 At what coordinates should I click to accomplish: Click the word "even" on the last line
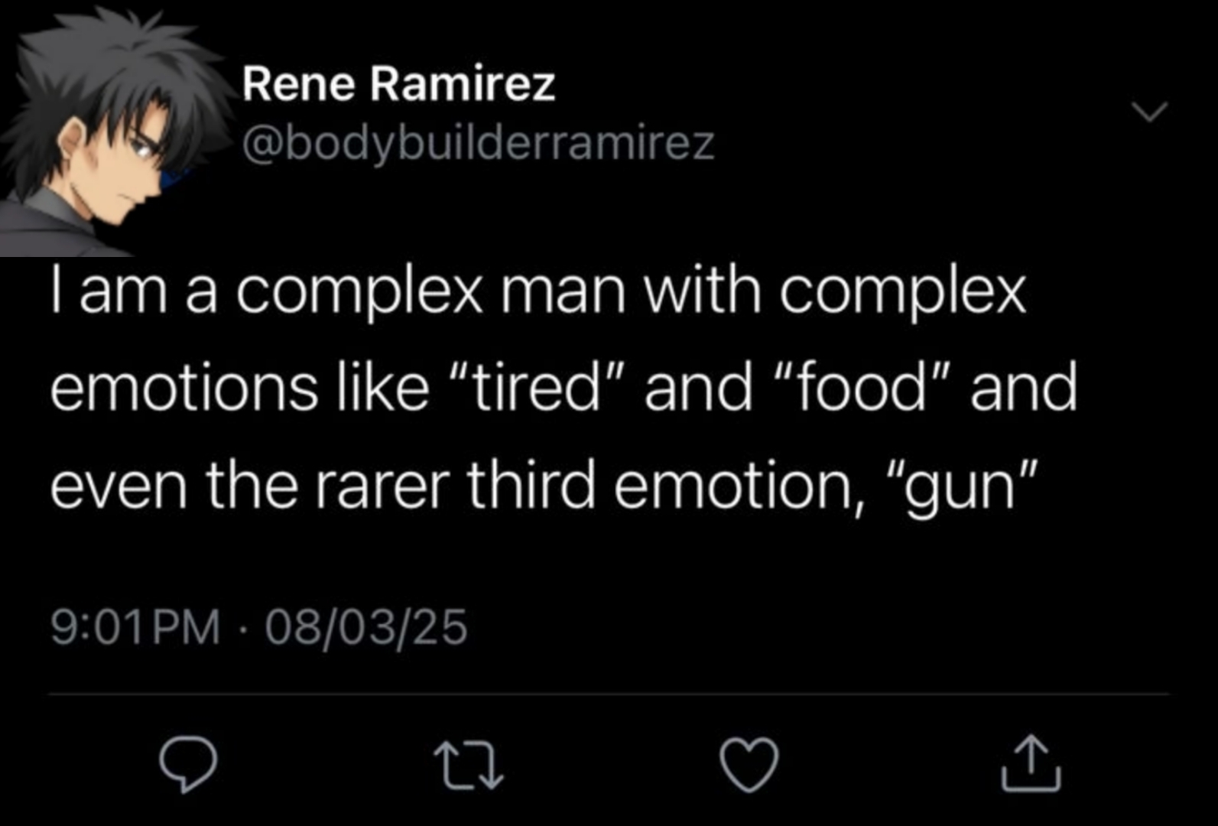(x=118, y=486)
